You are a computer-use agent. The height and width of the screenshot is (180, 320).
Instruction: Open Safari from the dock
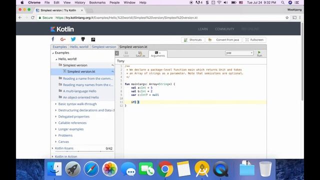[91, 169]
